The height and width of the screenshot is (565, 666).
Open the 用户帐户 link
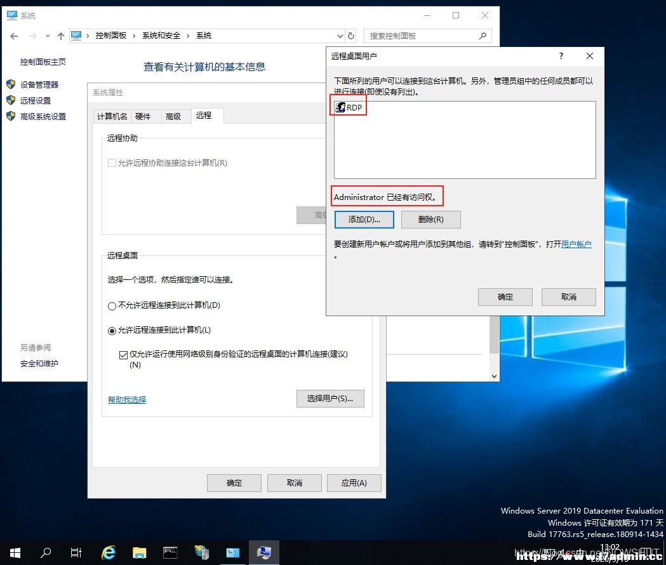(576, 244)
